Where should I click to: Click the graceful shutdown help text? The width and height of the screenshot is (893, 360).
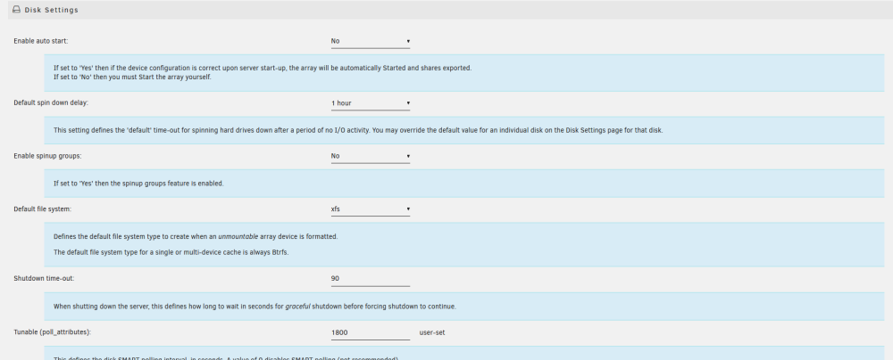tap(255, 307)
